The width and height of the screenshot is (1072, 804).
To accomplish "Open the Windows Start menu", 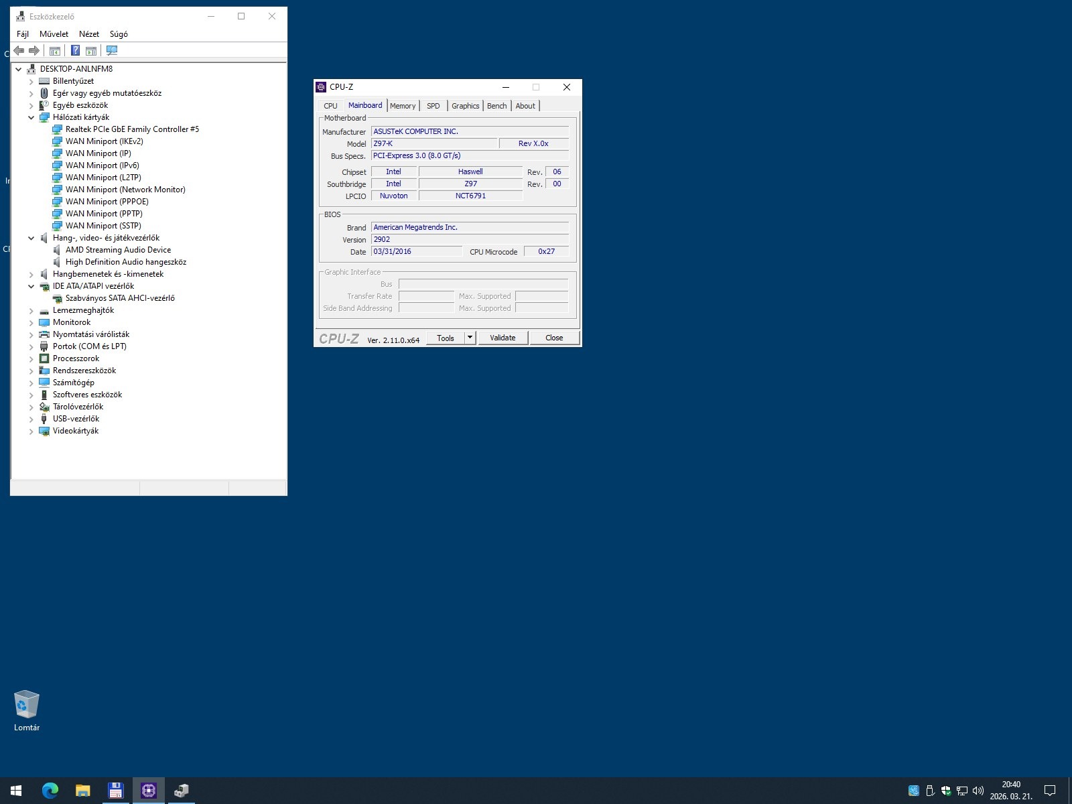I will coord(16,791).
